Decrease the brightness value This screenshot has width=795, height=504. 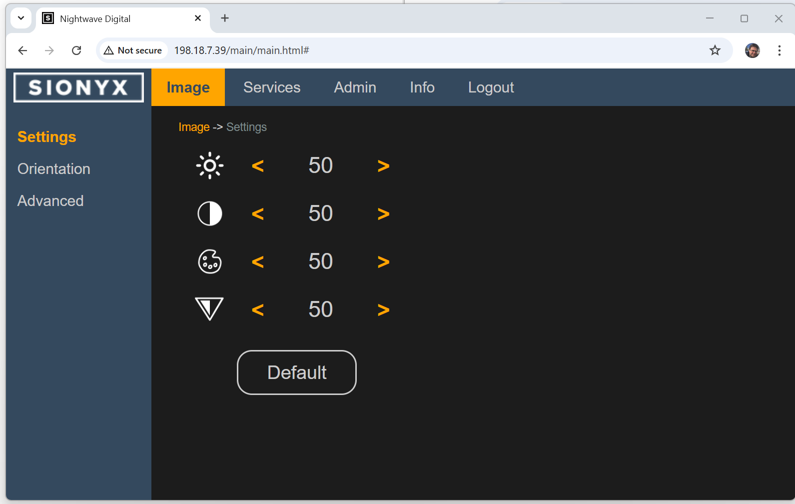tap(258, 166)
